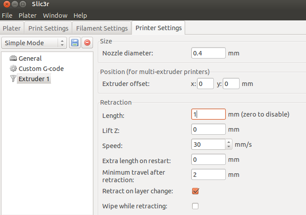306x215 pixels.
Task: Click the retraction Length input field
Action: 209,114
